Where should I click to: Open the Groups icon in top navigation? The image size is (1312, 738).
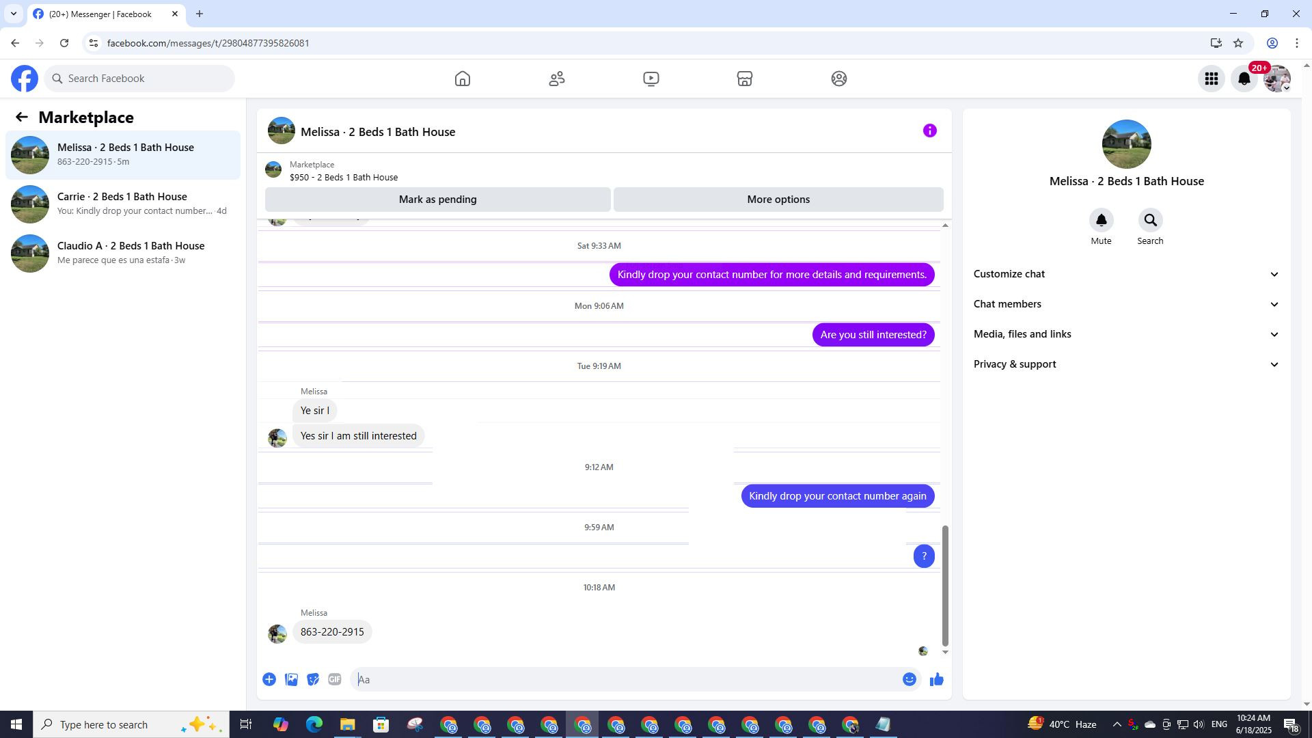pos(839,79)
